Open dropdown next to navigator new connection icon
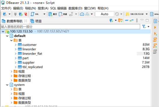Viewport: 159px width, 107px height. click(116, 20)
